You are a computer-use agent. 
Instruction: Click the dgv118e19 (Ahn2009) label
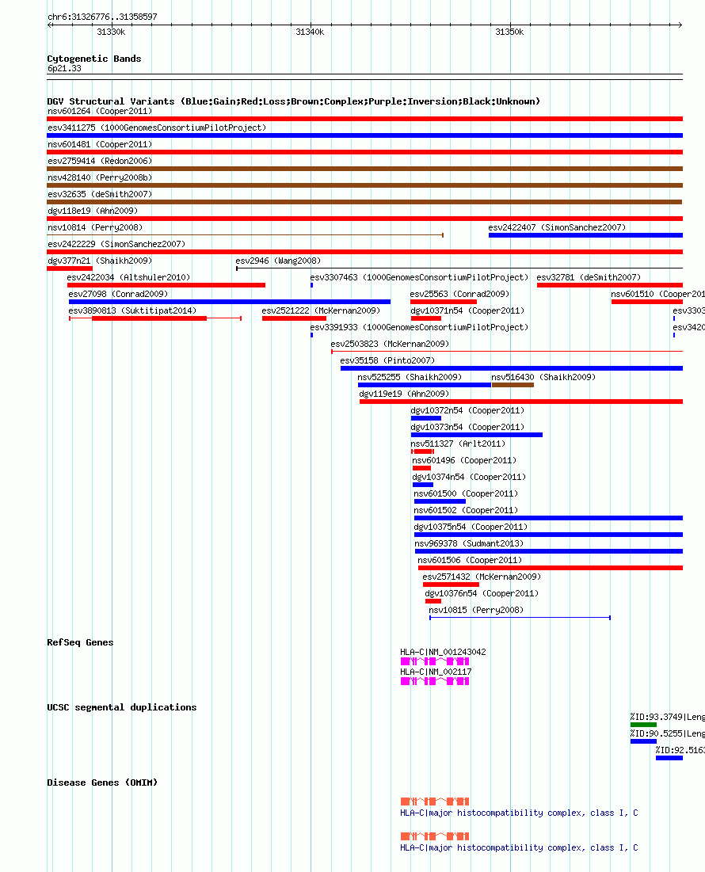(93, 211)
